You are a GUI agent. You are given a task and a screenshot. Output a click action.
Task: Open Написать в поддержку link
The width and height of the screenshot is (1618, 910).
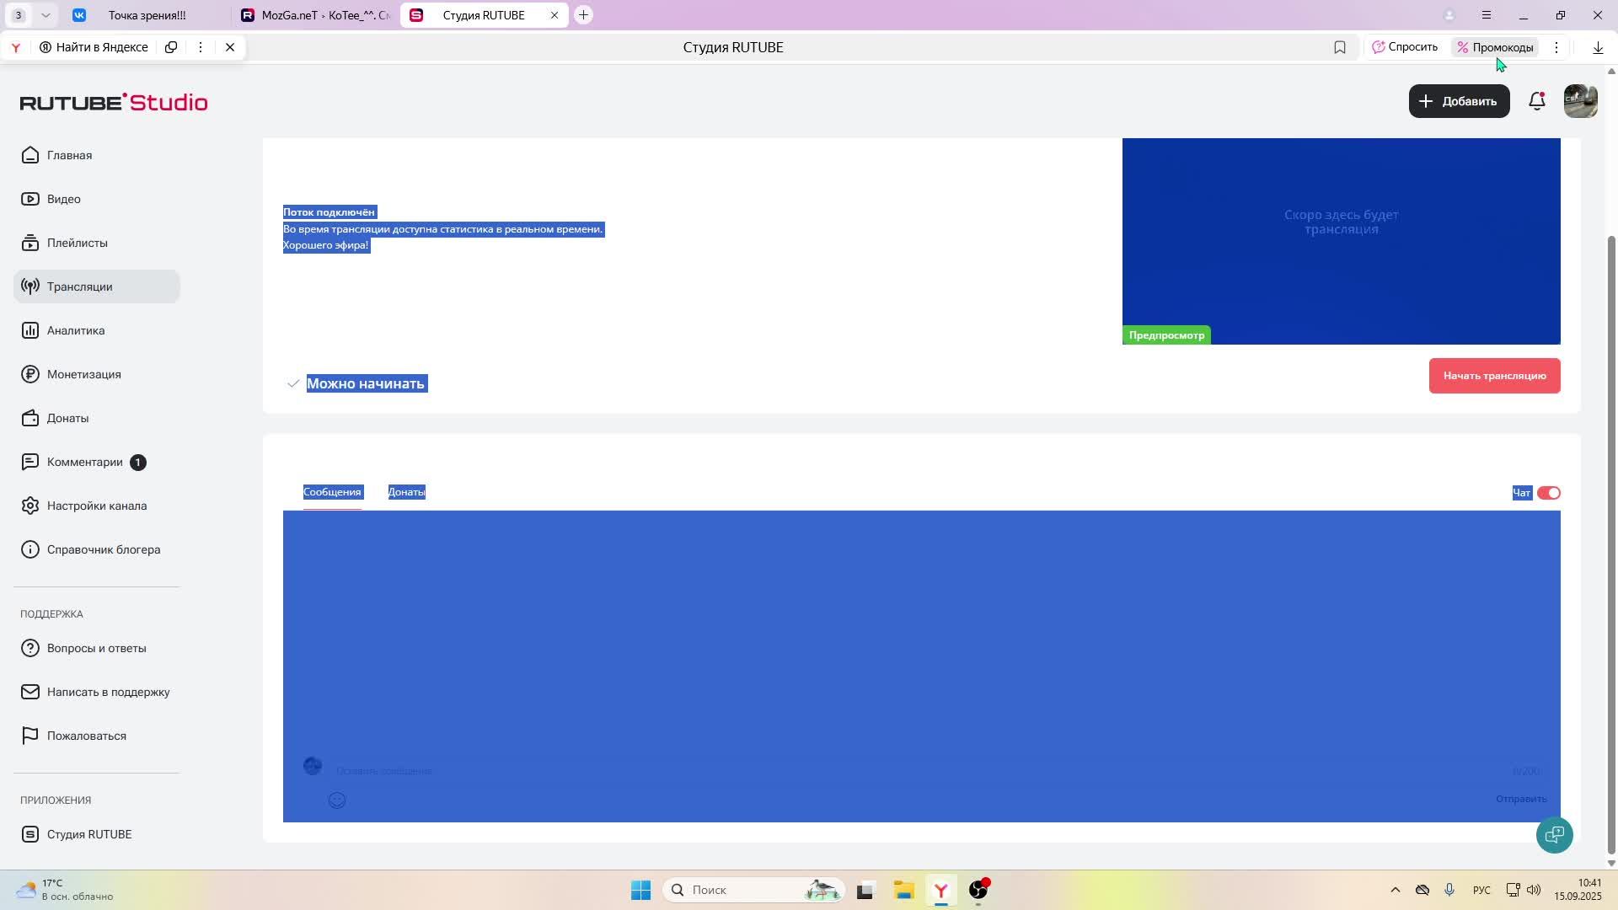108,692
